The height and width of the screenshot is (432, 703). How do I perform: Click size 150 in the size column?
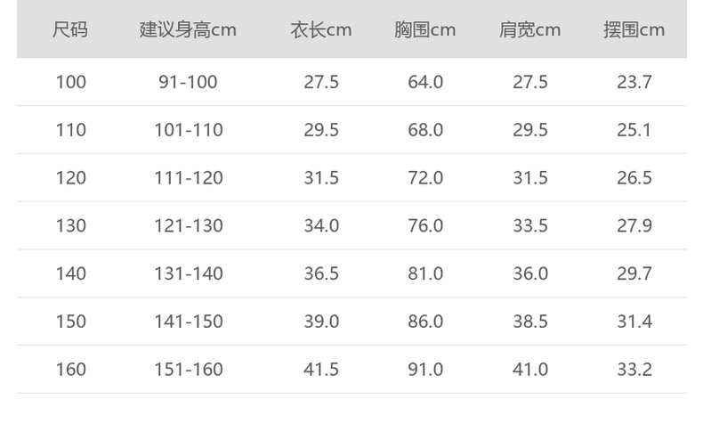[70, 322]
